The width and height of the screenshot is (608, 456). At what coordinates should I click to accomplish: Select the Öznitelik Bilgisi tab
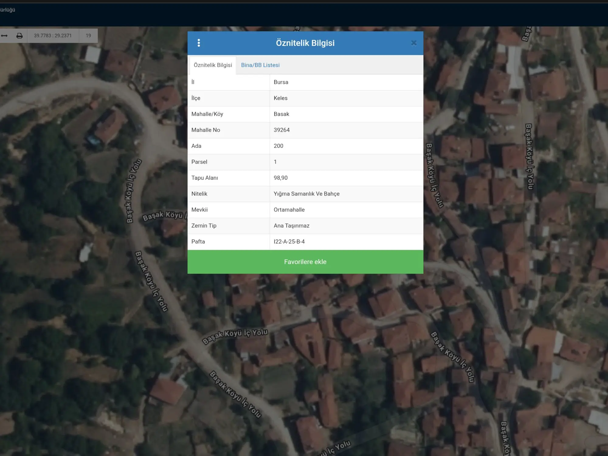click(213, 65)
